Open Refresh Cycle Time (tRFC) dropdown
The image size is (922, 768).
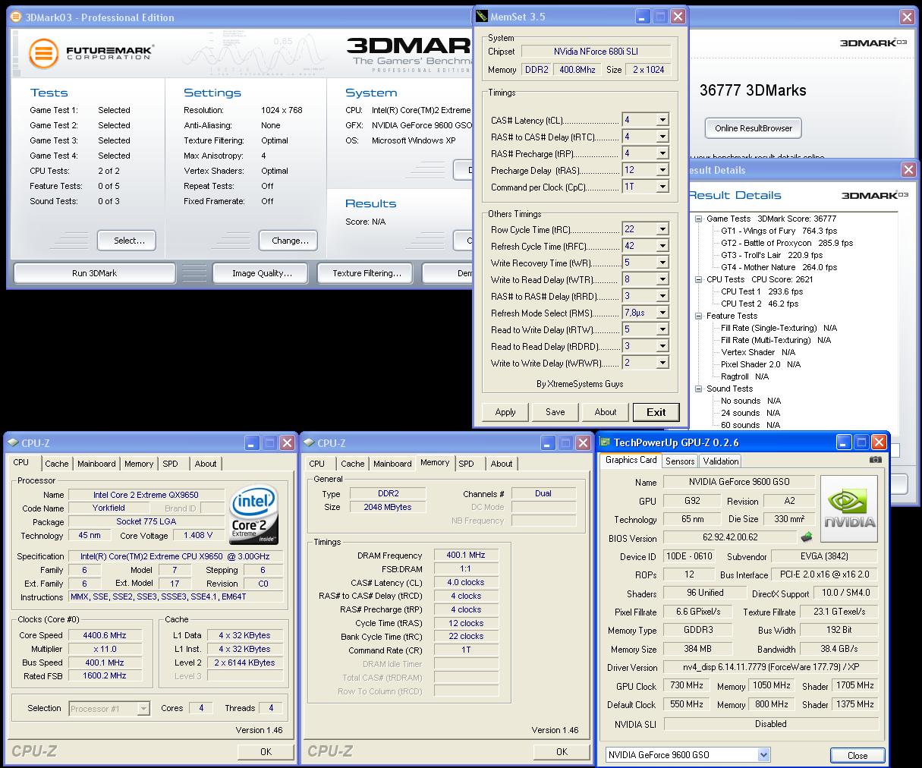[662, 246]
